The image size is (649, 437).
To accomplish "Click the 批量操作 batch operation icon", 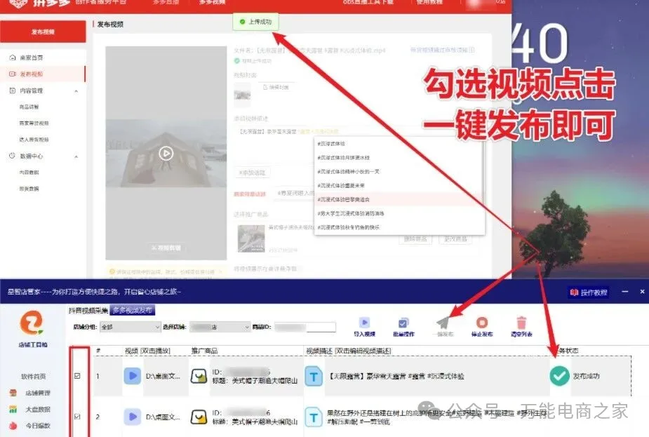I will point(403,323).
